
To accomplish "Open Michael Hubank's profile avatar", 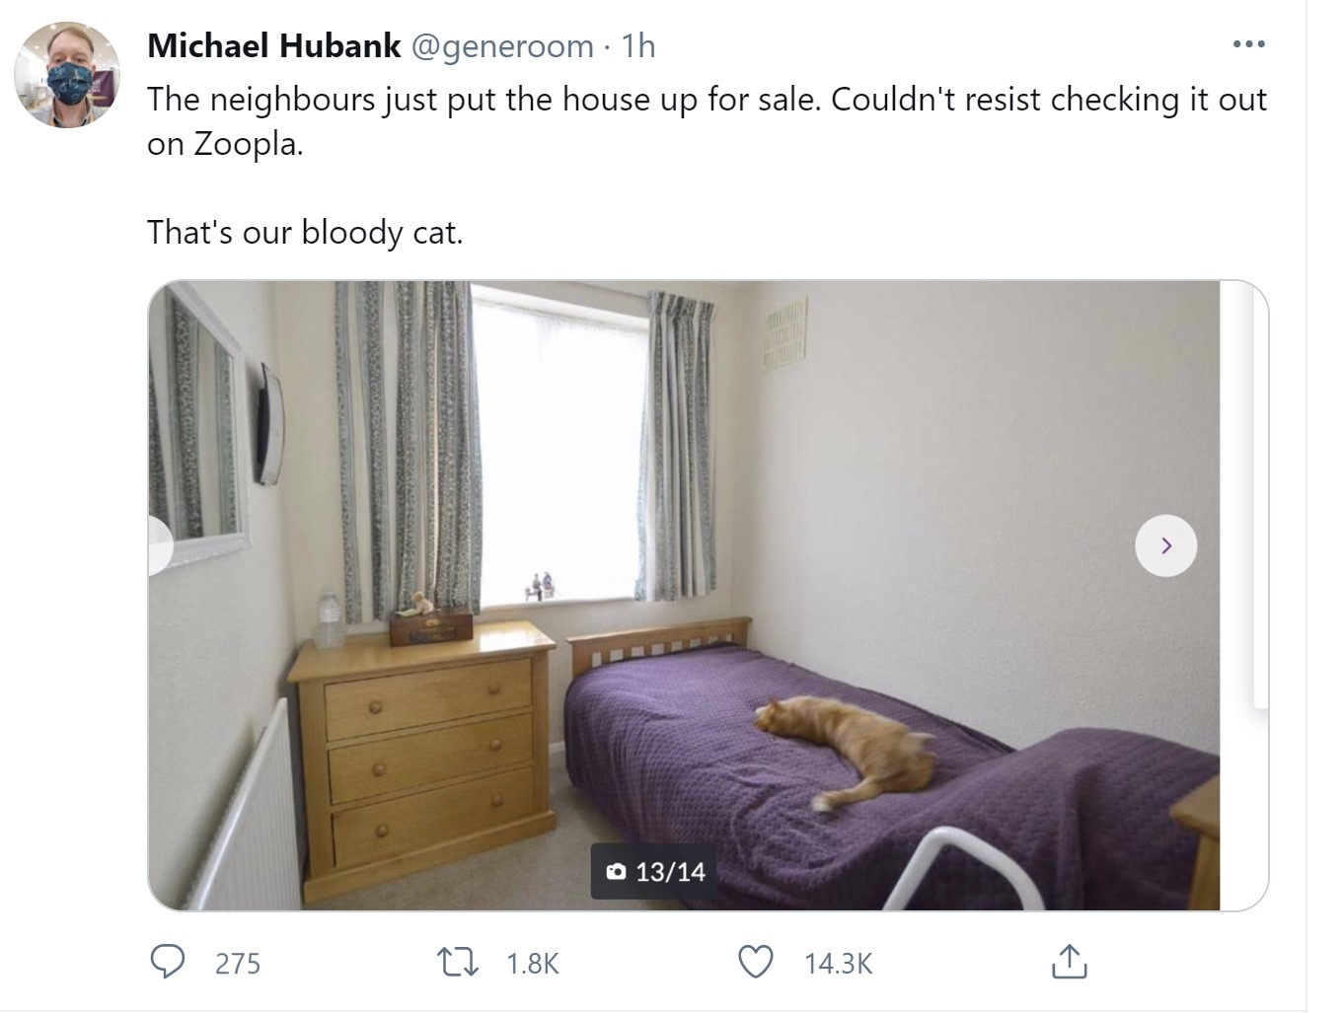I will (67, 75).
